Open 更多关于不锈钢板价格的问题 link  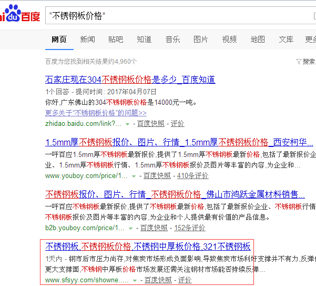click(x=96, y=113)
